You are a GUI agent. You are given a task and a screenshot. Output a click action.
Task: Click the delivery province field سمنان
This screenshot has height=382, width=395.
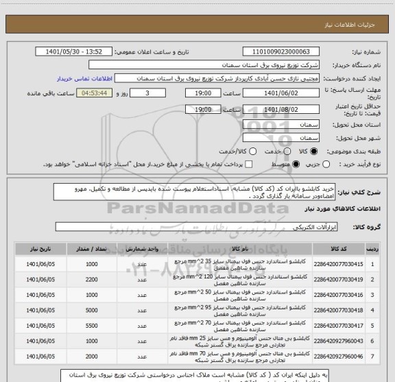coord(281,125)
